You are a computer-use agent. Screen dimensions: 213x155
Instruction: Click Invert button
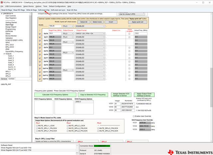pos(111,22)
